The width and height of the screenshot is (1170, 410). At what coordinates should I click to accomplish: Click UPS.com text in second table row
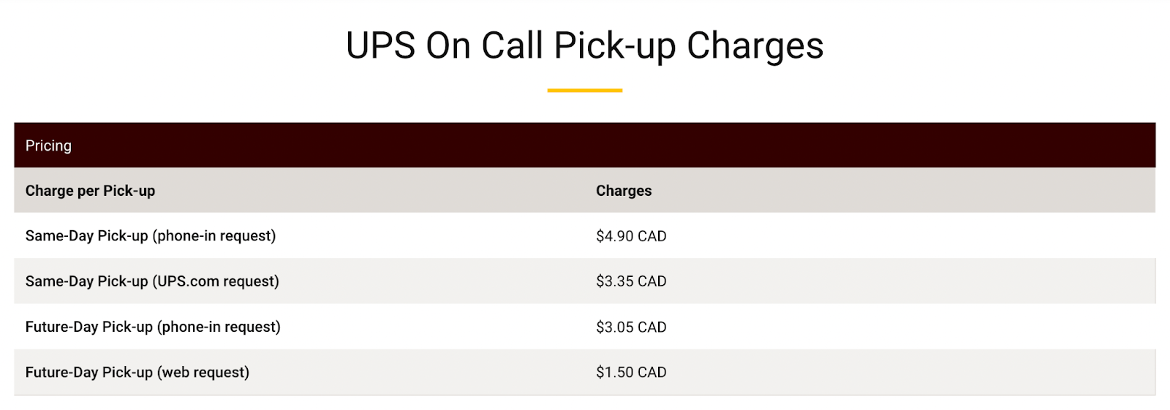pos(188,281)
